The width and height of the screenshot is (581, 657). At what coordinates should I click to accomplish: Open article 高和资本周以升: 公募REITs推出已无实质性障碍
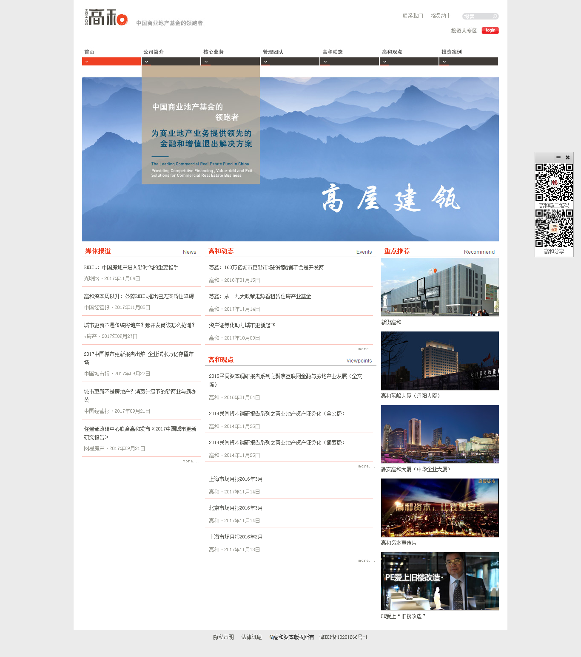coord(139,296)
